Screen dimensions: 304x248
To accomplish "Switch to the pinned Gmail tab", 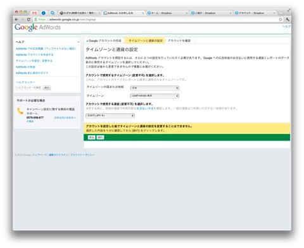I will pyautogui.click(x=34, y=13).
